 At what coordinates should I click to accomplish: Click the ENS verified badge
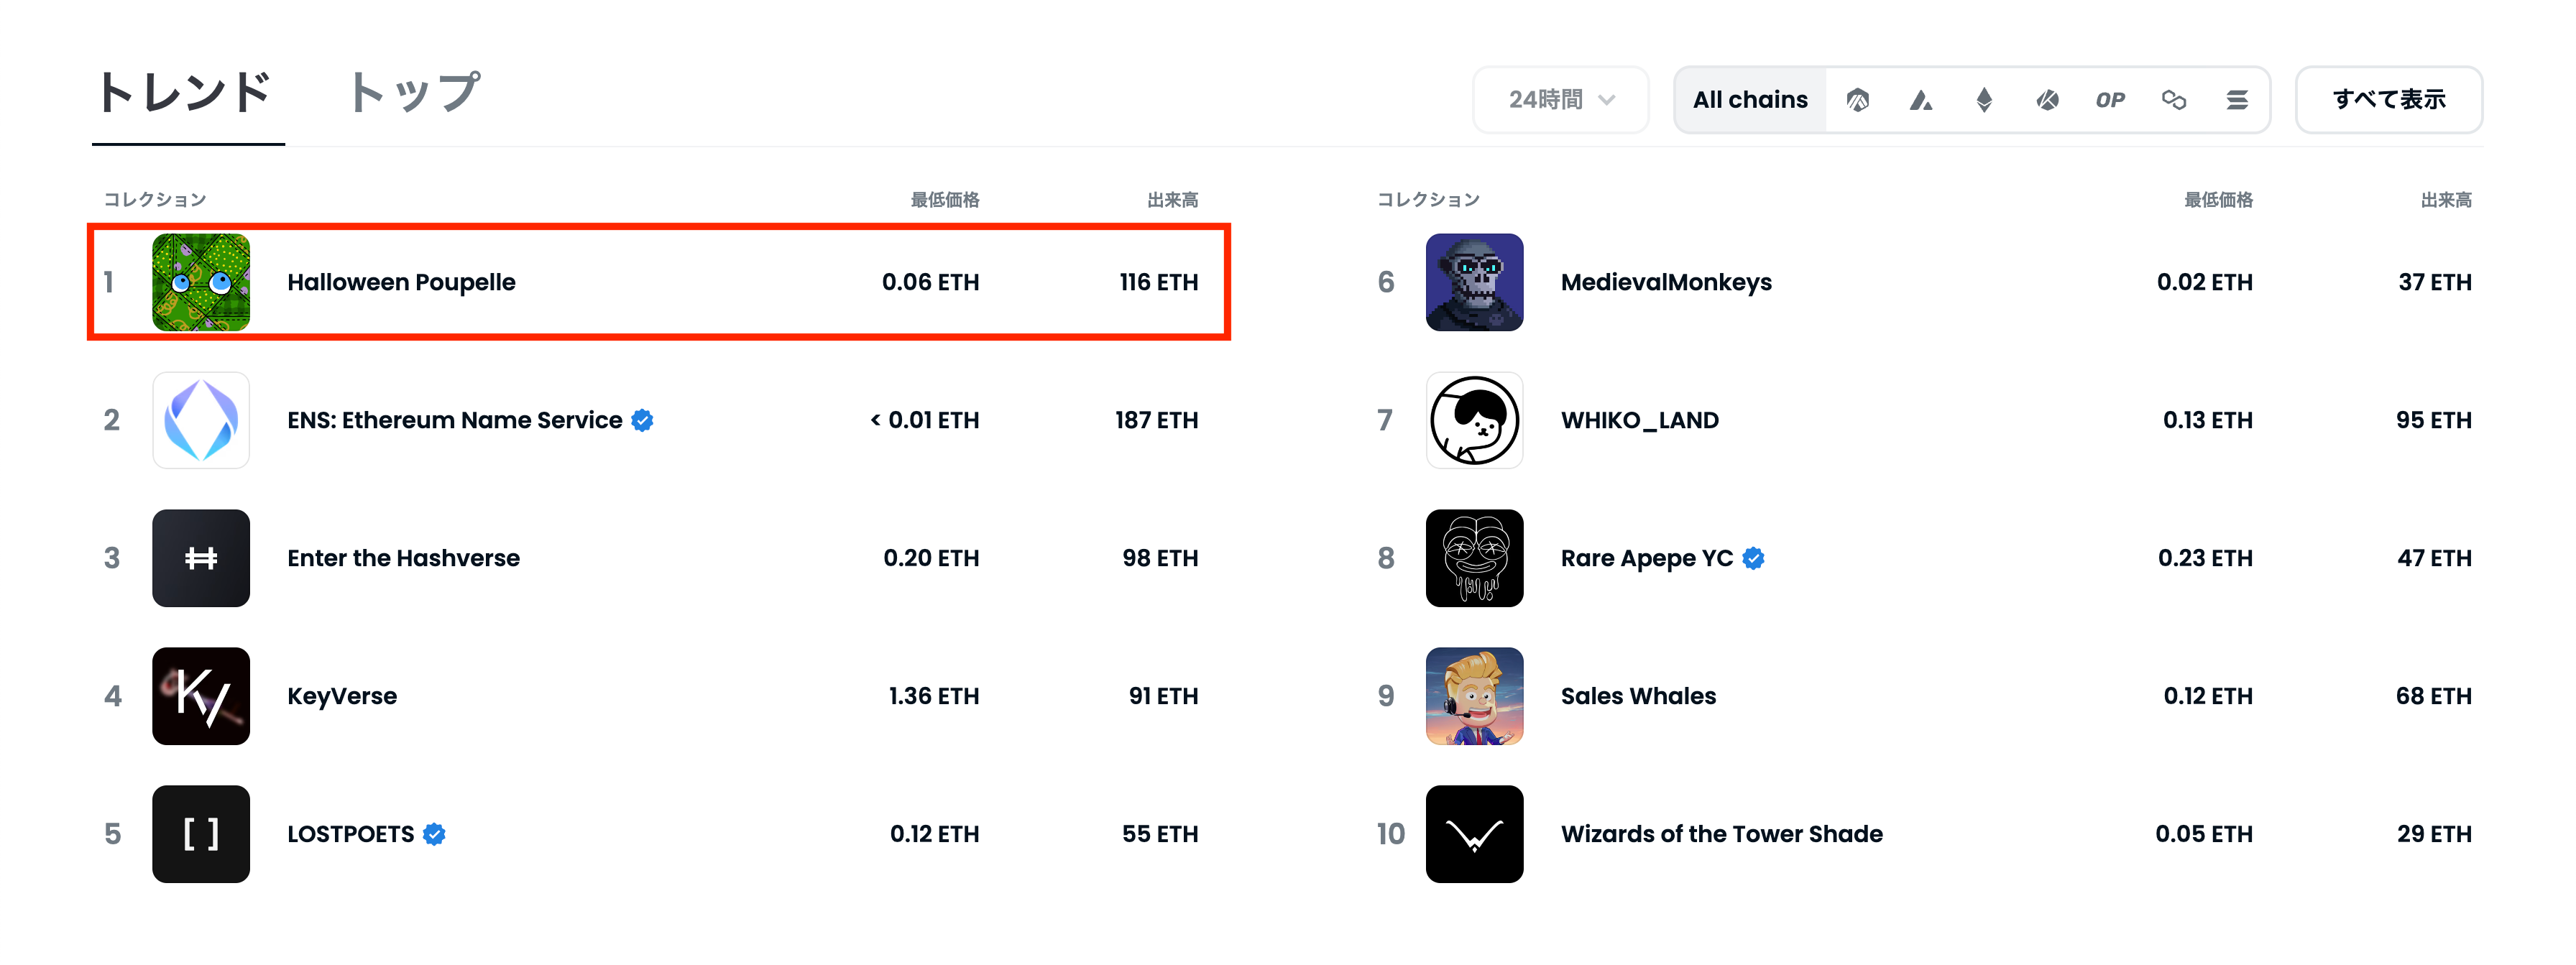[x=643, y=421]
